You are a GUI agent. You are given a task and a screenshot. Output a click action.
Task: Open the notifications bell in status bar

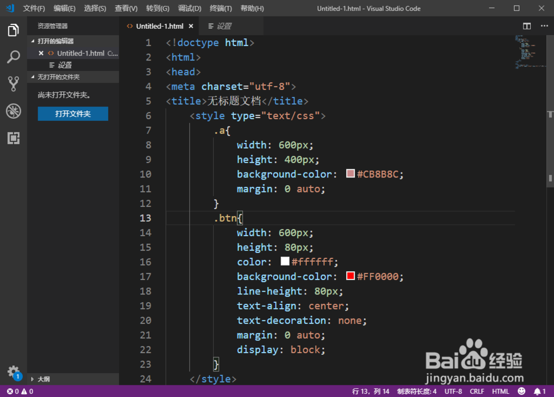point(540,391)
